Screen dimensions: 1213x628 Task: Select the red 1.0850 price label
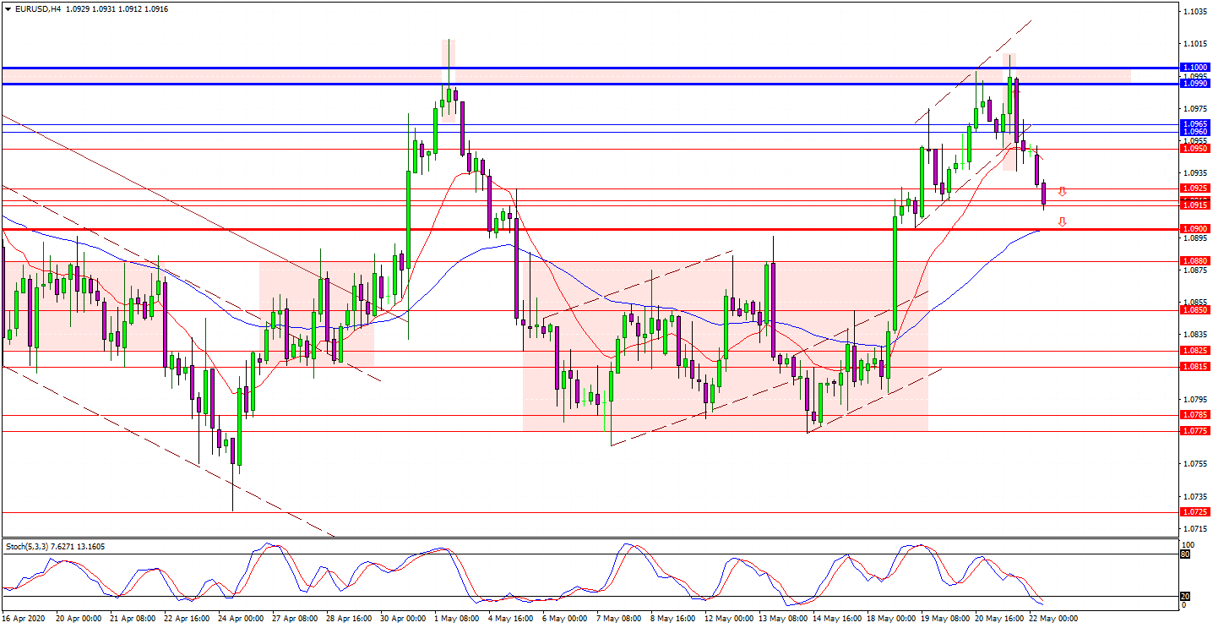pyautogui.click(x=1195, y=310)
